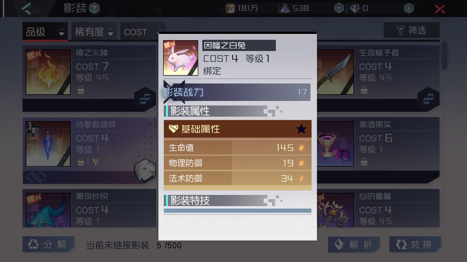Viewport: 467px width, 262px height.
Task: Click the list scrollbar on the right
Action: (x=444, y=56)
